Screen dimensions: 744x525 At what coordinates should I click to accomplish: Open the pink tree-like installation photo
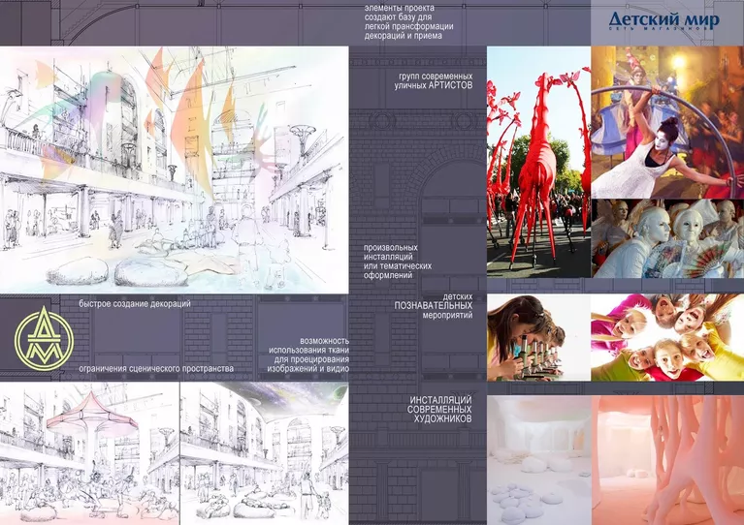667,460
